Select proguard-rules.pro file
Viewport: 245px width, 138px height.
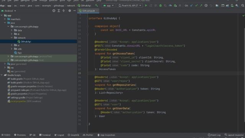[37, 90]
